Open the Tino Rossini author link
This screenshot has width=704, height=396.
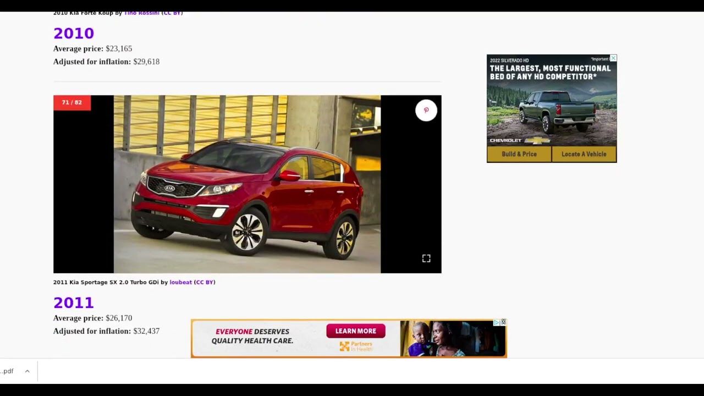(x=141, y=13)
